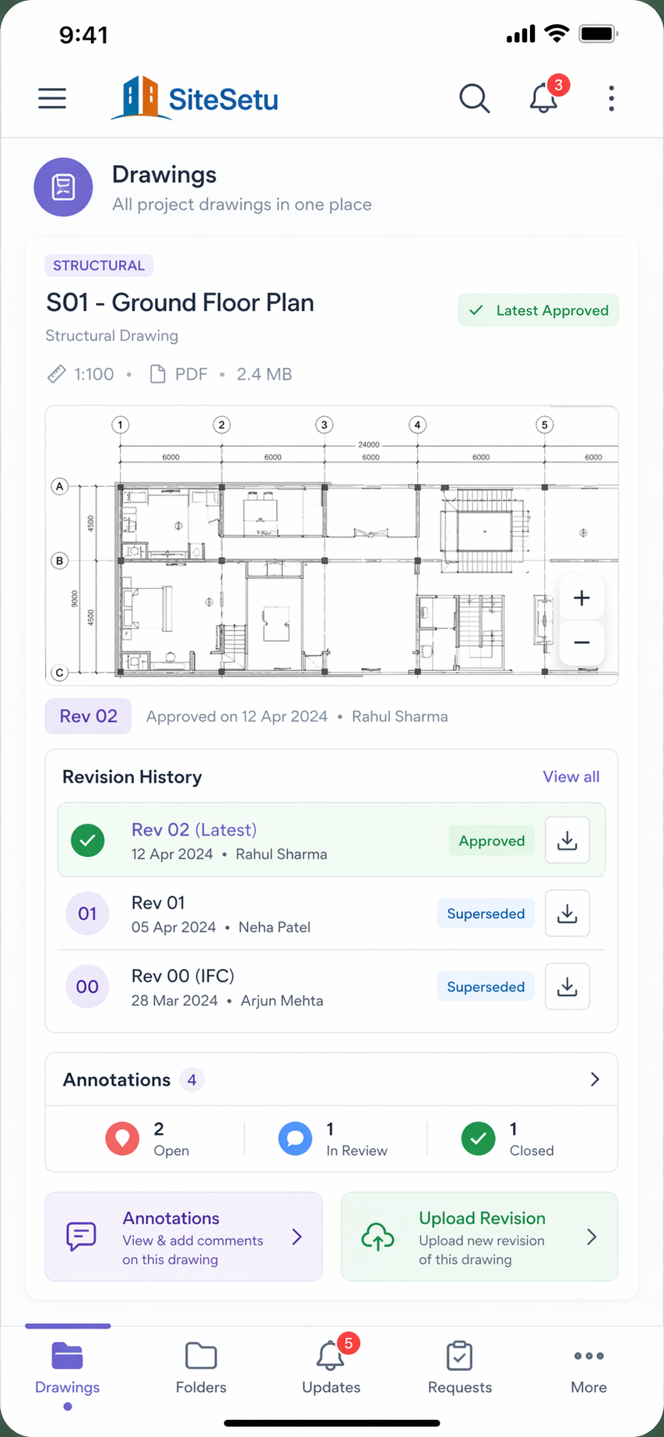Download the Rev 00 (IFC) revision

[567, 987]
